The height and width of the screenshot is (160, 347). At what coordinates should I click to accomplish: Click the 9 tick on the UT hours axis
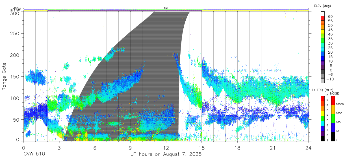tap(131, 148)
